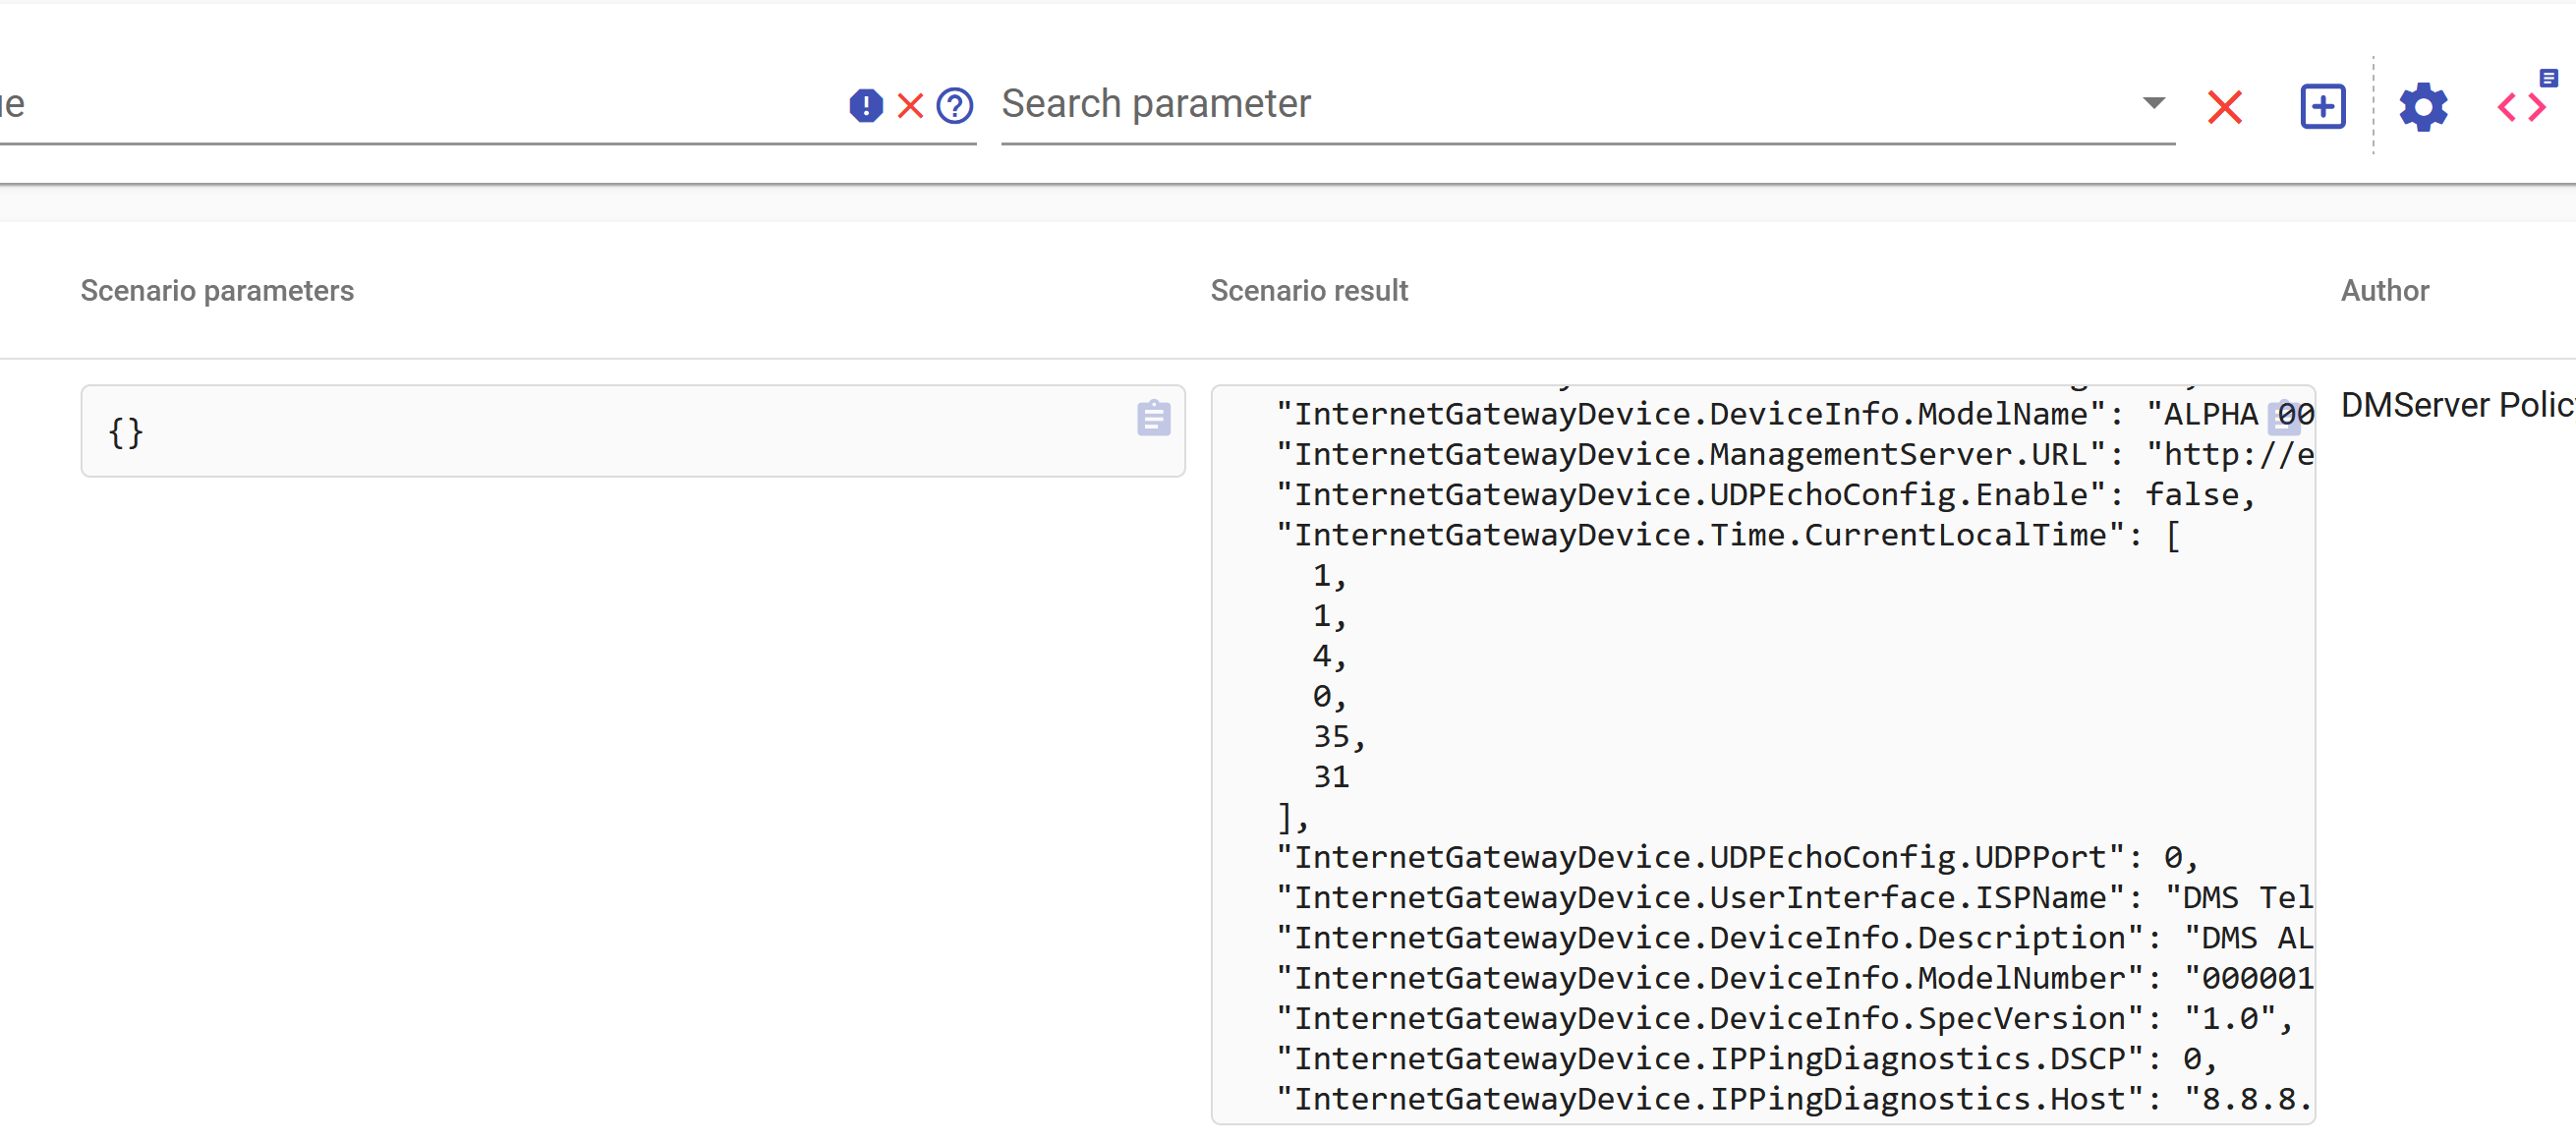Click the help question mark icon
Viewport: 2576px width, 1142px height.
coord(956,105)
